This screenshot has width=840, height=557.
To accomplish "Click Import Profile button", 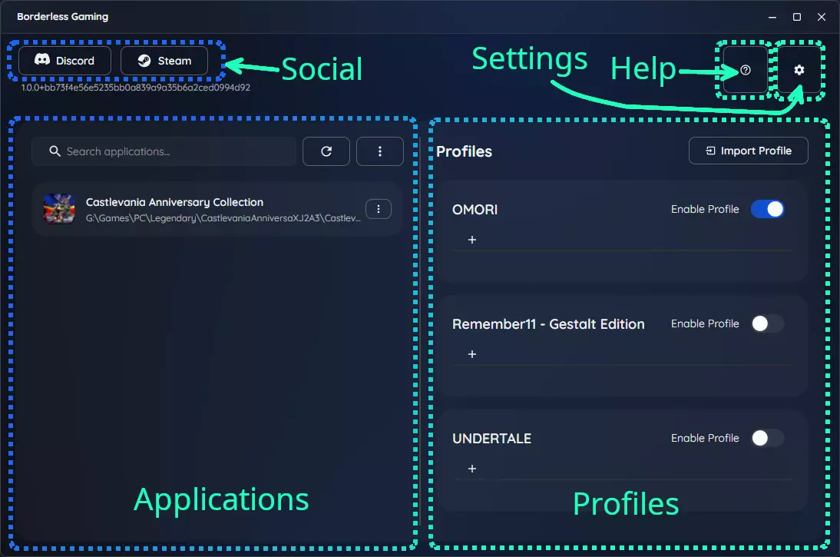I will coord(749,151).
